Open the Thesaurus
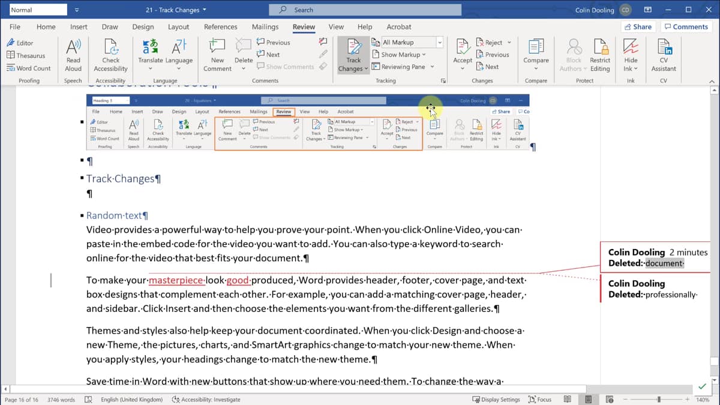Image resolution: width=720 pixels, height=405 pixels. [x=26, y=55]
